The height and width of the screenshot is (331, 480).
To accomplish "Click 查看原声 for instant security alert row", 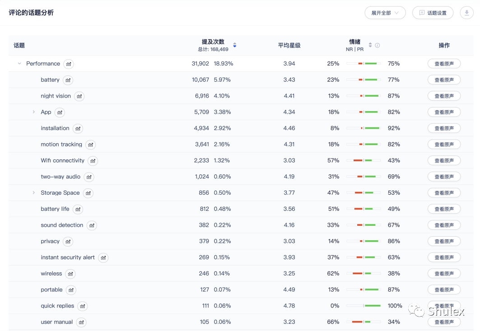I will [444, 257].
